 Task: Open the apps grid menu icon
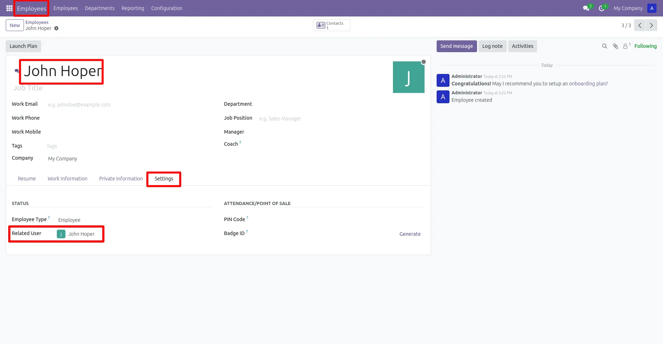[x=9, y=8]
